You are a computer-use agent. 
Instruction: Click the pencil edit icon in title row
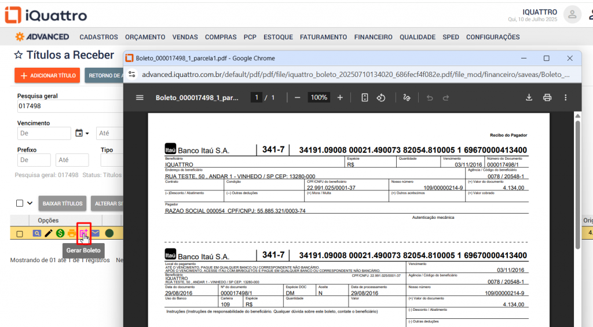click(x=49, y=233)
